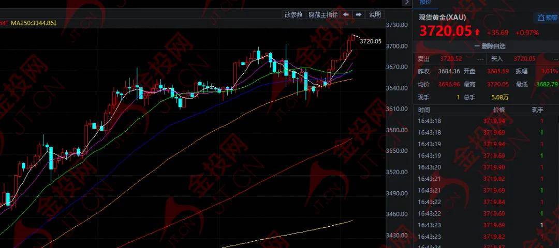Click tick price 3719.92

pos(494,179)
